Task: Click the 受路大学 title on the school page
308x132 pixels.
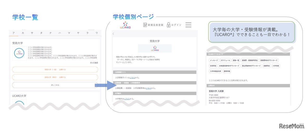Action: [x=155, y=41]
